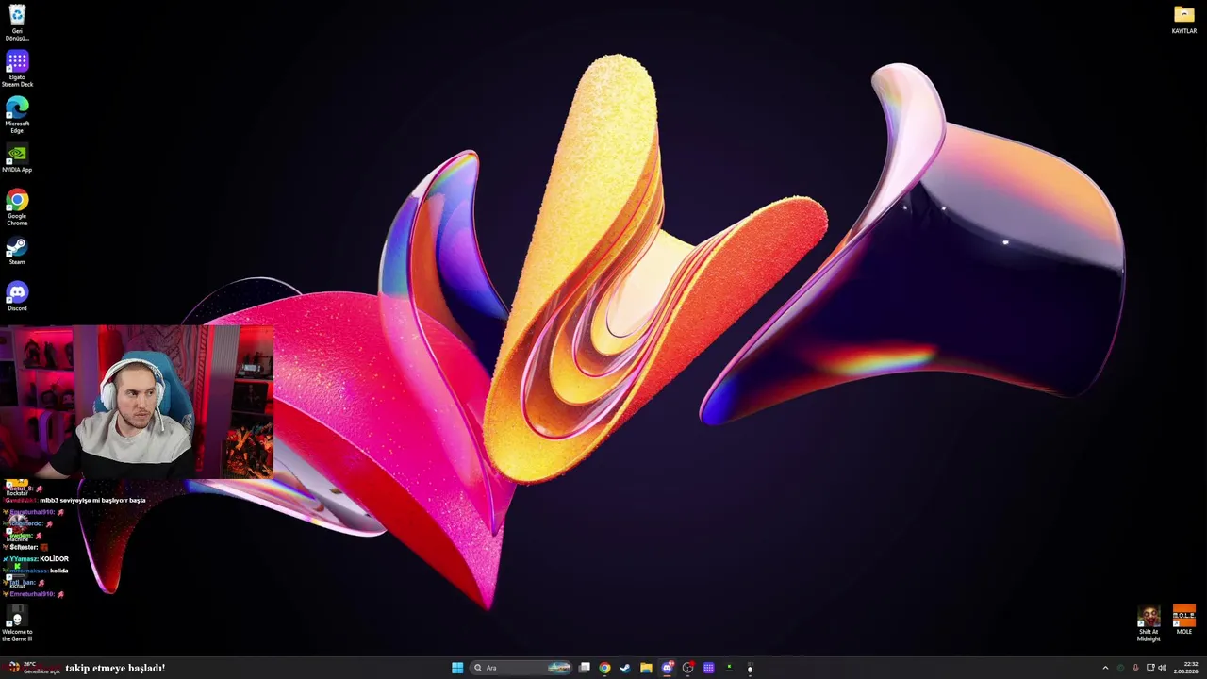The height and width of the screenshot is (679, 1207).
Task: Launch Elgato Stream Deck from desktop
Action: point(17,69)
